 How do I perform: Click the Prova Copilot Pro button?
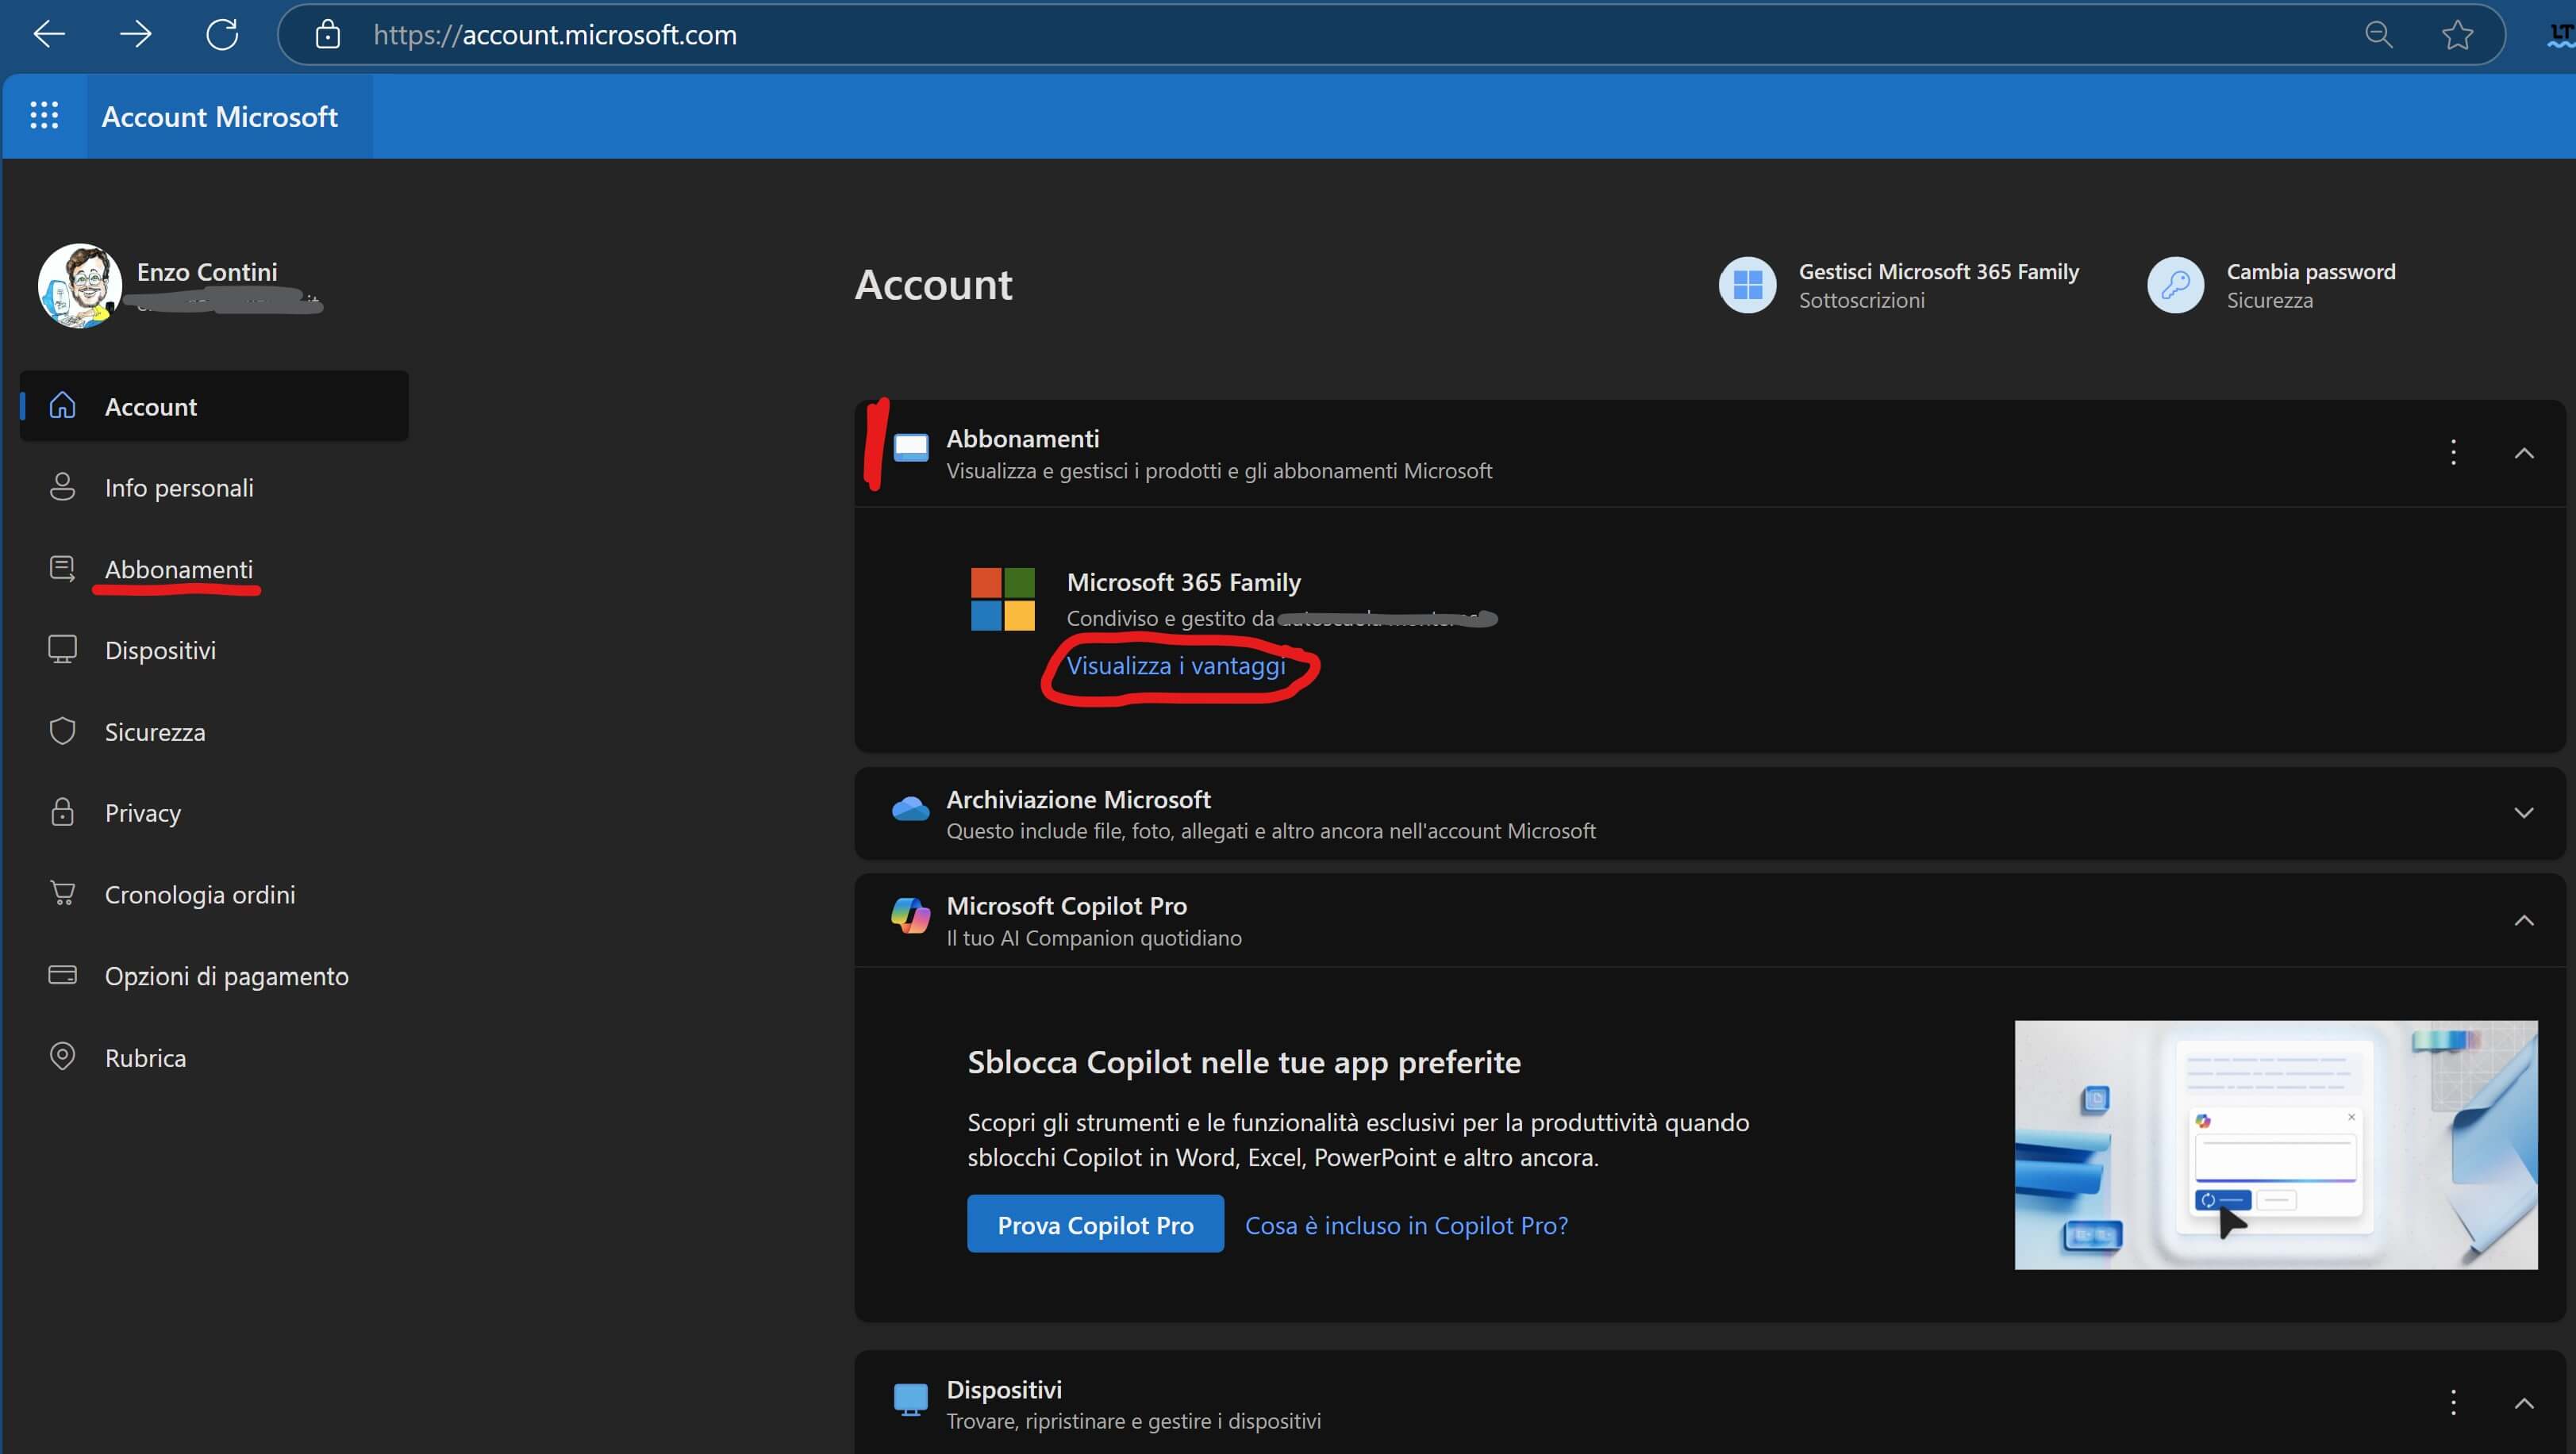point(1095,1224)
